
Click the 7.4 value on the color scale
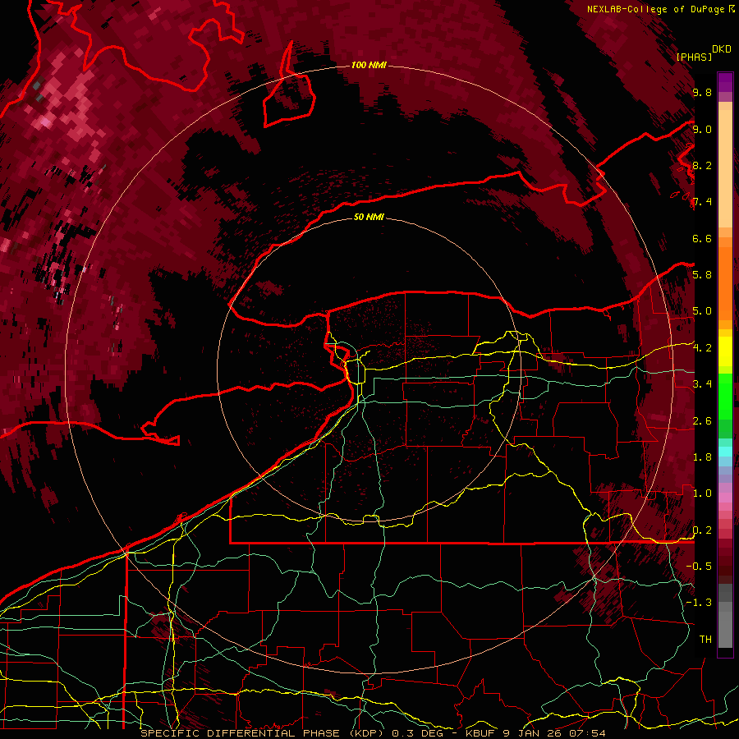point(702,202)
